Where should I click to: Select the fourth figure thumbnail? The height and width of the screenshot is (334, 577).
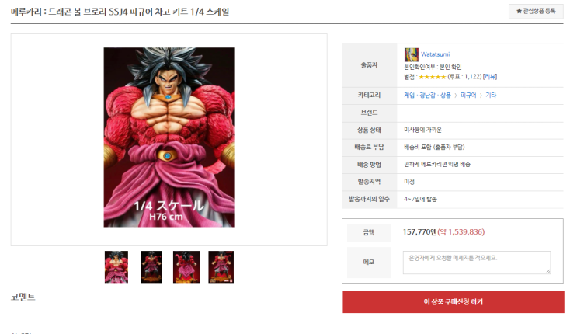click(221, 267)
